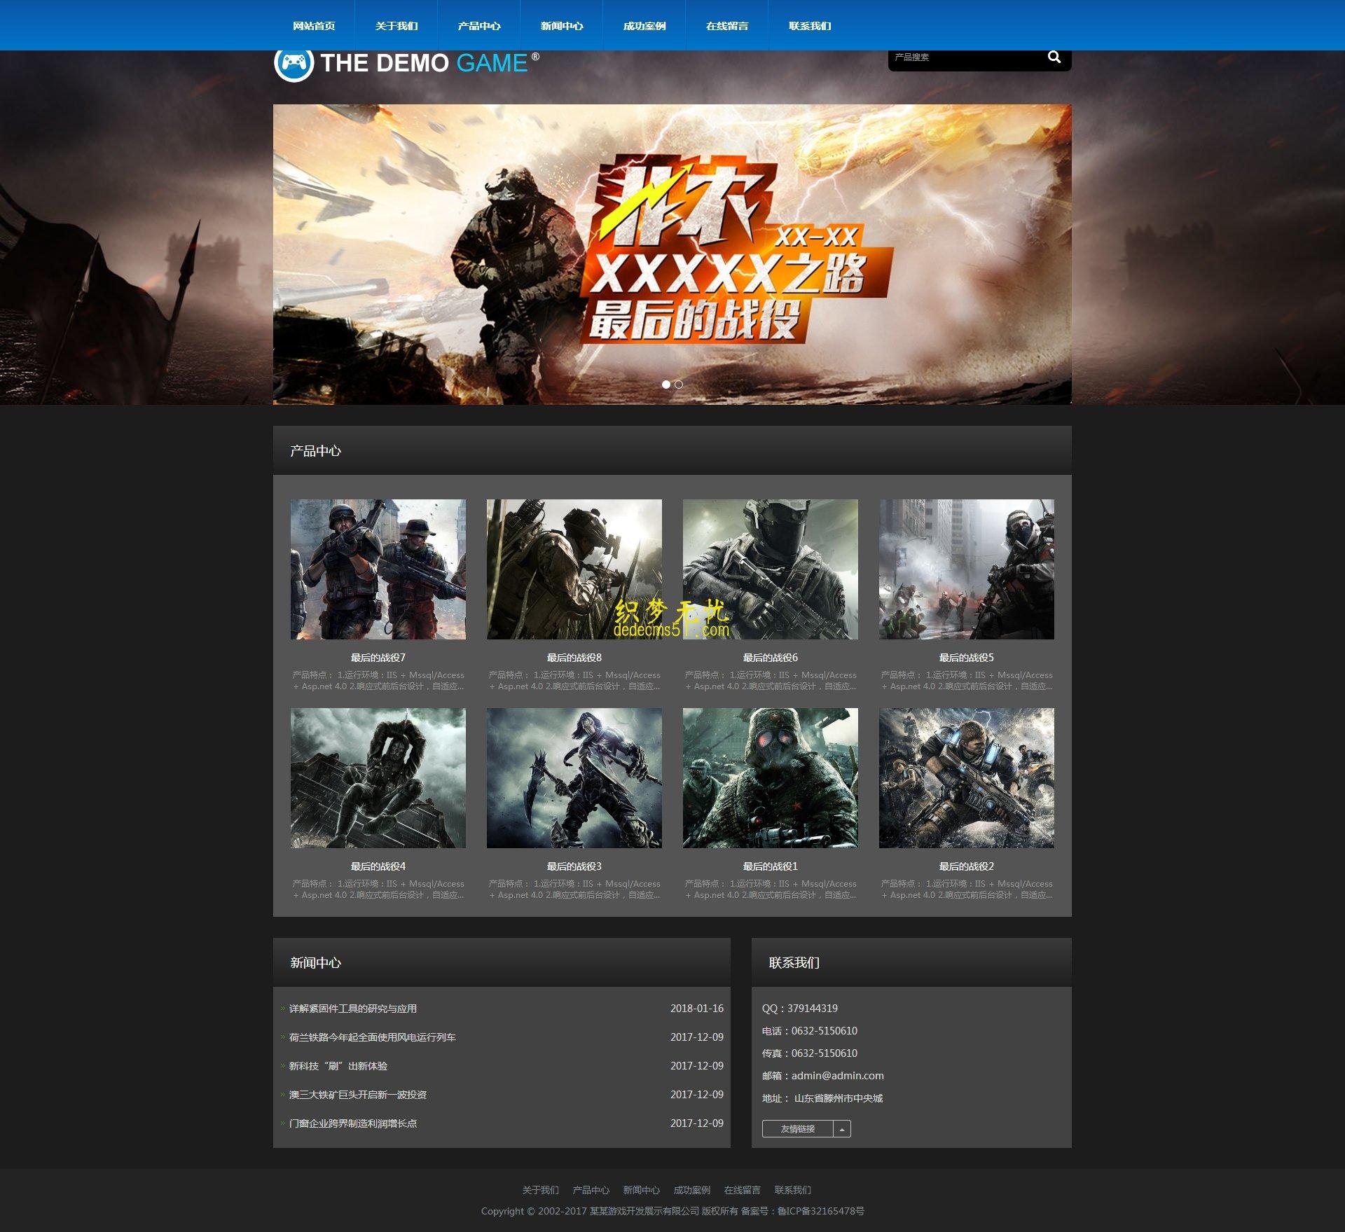Open footer link 在线留言
This screenshot has width=1345, height=1232.
click(x=742, y=1190)
